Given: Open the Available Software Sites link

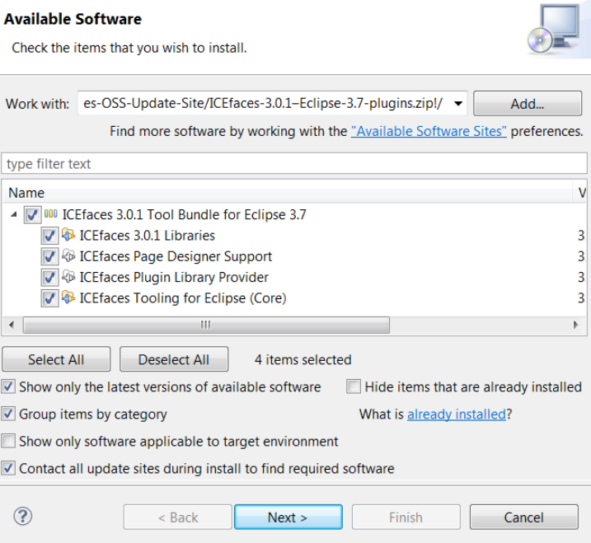Looking at the screenshot, I should point(429,131).
